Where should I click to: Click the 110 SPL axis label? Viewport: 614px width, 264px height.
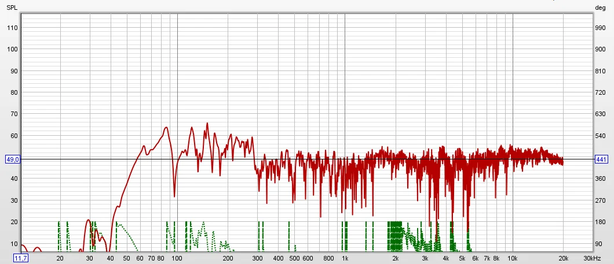(12, 28)
